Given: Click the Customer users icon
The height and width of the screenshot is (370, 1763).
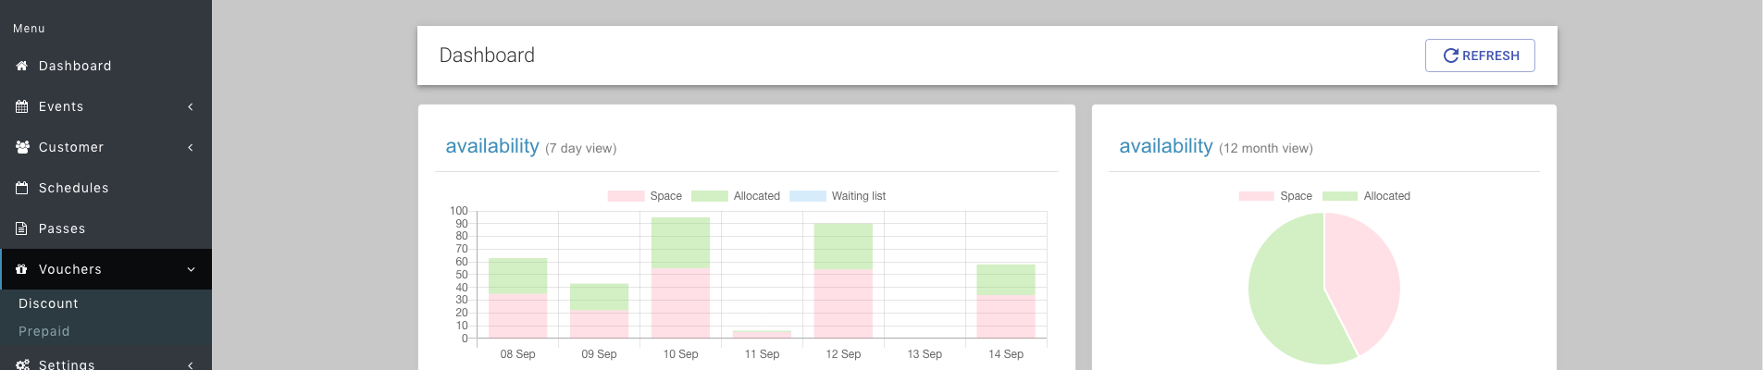Looking at the screenshot, I should (x=22, y=147).
